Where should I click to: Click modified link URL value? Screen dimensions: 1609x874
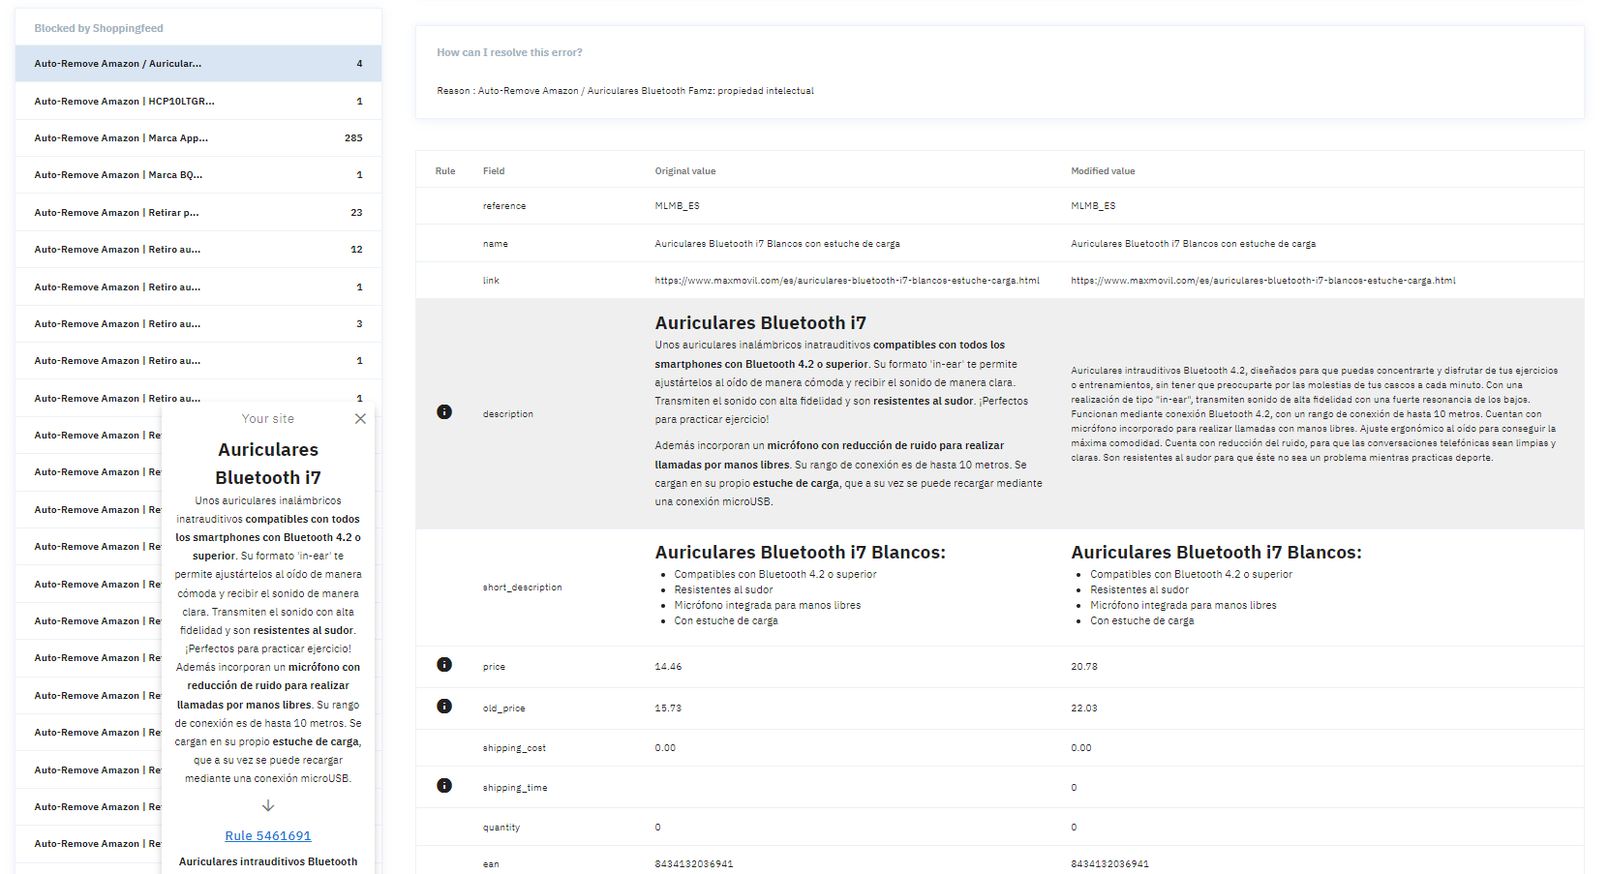pyautogui.click(x=1263, y=281)
